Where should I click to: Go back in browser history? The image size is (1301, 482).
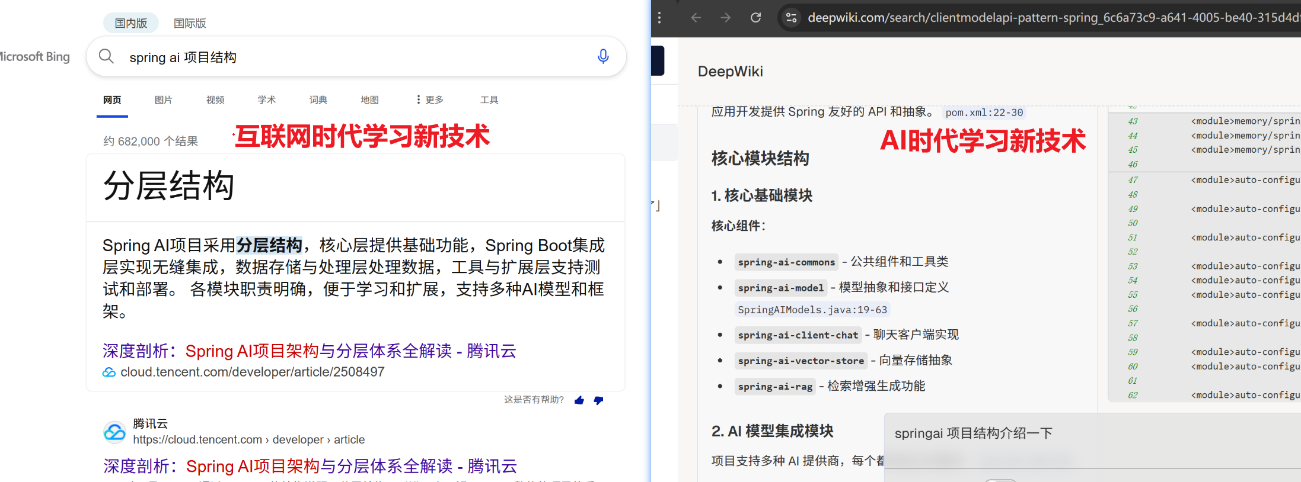click(x=696, y=18)
